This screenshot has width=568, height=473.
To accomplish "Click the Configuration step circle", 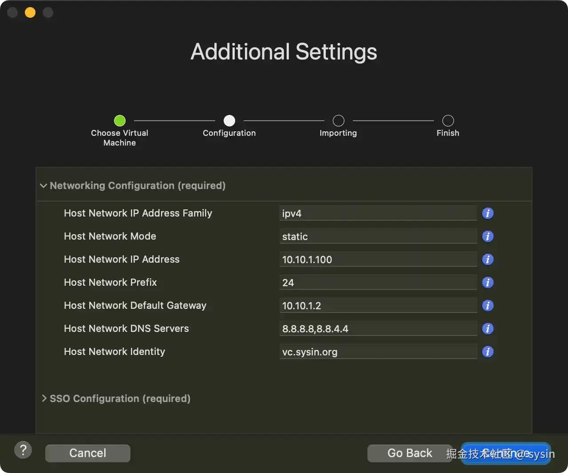I will [229, 121].
